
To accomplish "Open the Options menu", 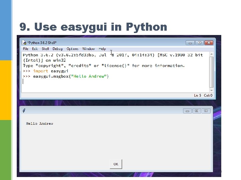I will pos(72,49).
